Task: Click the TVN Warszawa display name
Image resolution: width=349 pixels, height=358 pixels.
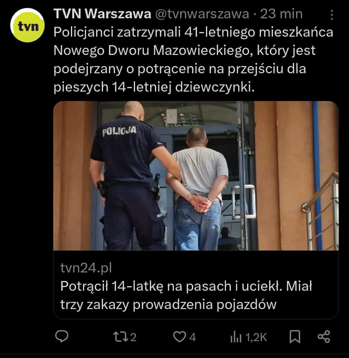Action: point(102,14)
